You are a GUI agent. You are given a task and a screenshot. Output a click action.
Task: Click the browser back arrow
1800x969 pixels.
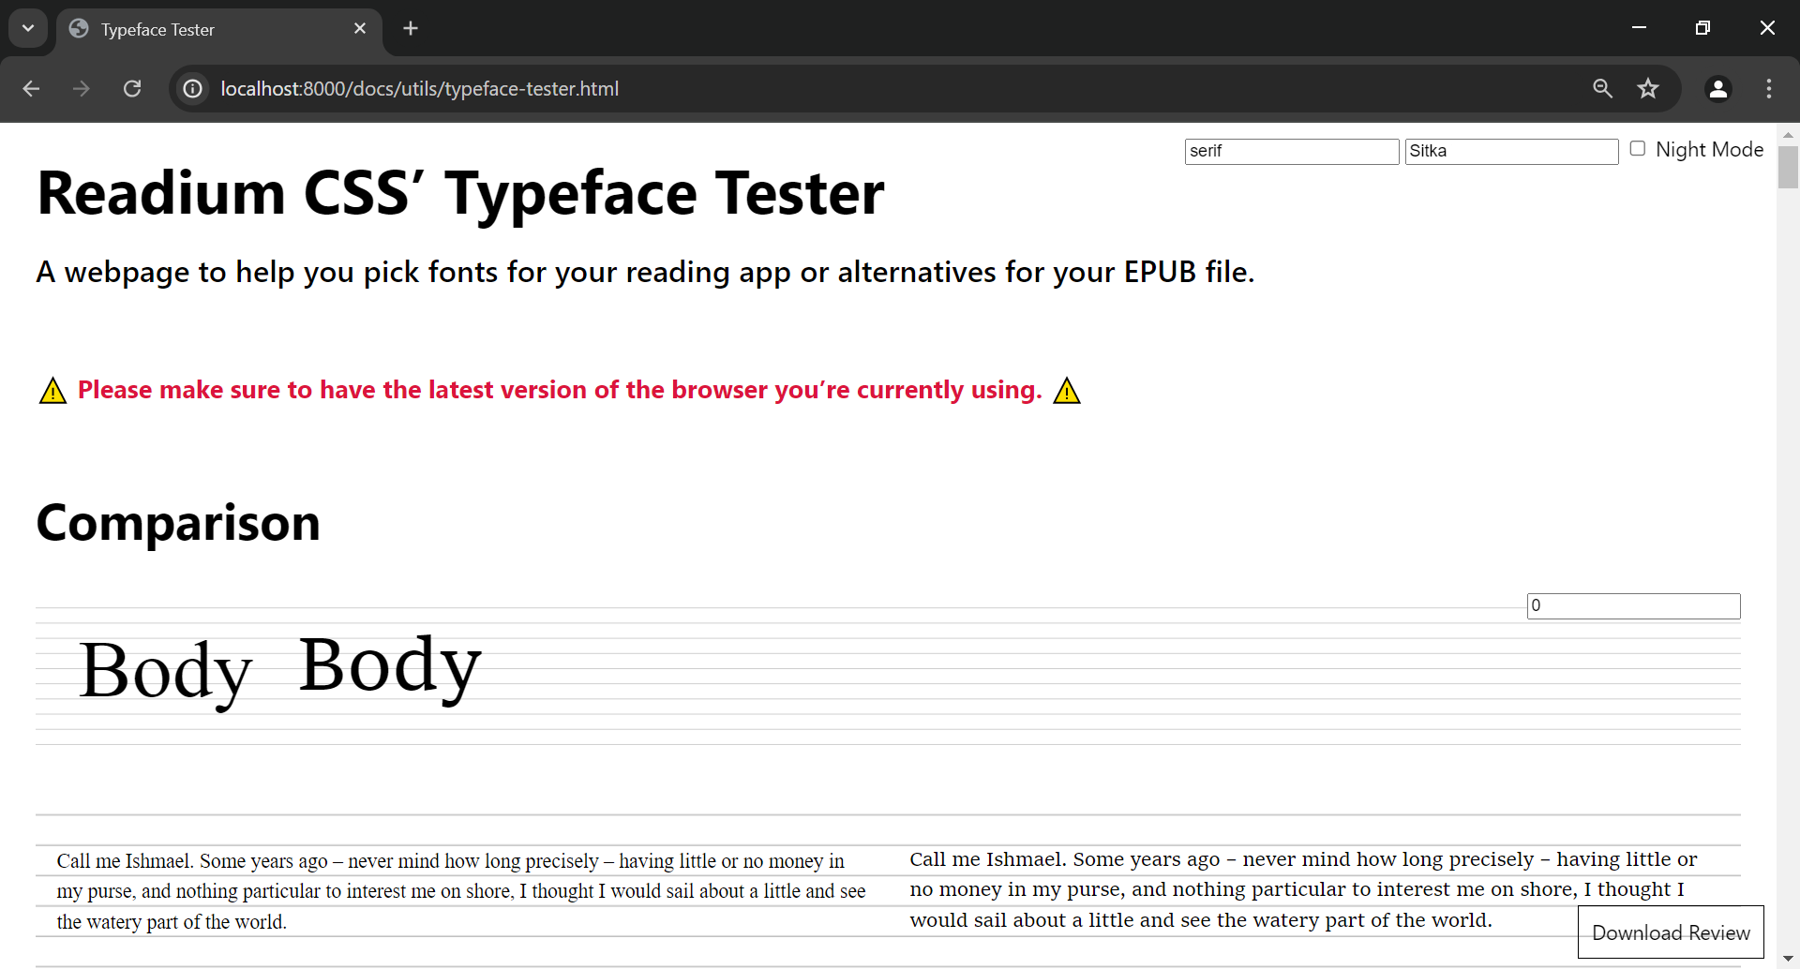click(x=31, y=88)
